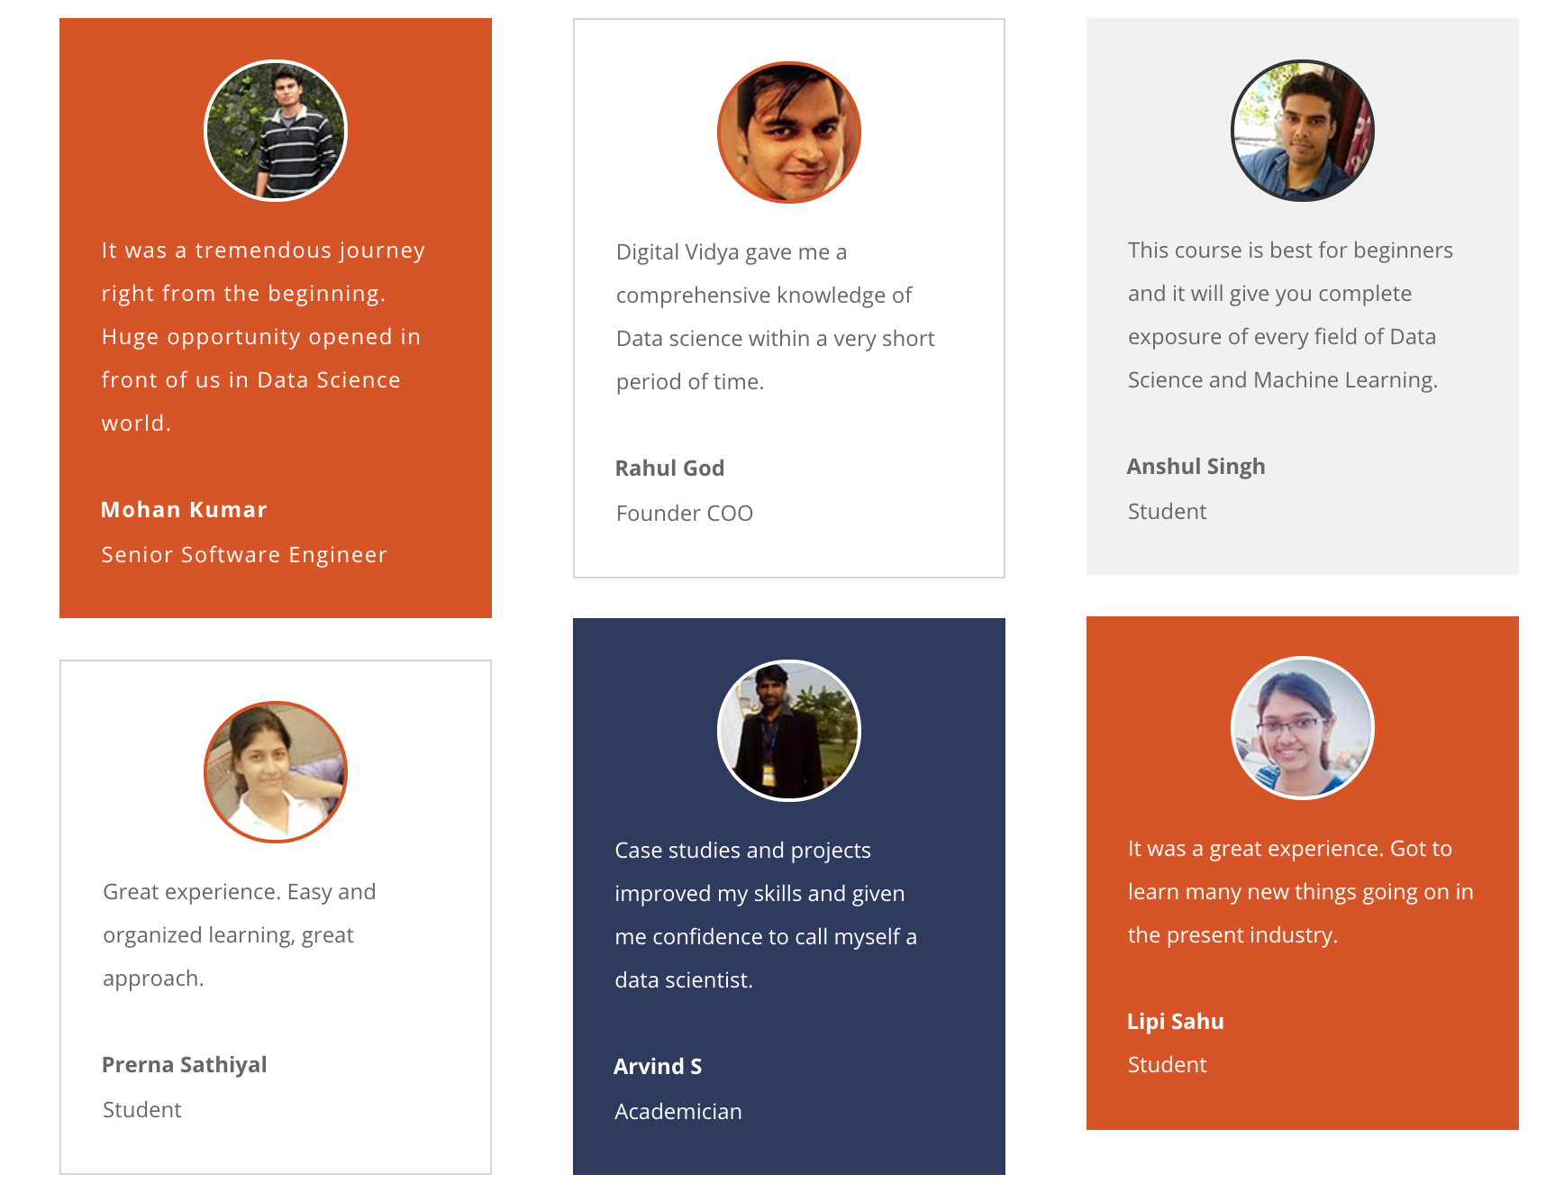Screen dimensions: 1564x1193
Task: Click the "Digital Vidya gave me" testimonial
Action: pyautogui.click(x=775, y=316)
